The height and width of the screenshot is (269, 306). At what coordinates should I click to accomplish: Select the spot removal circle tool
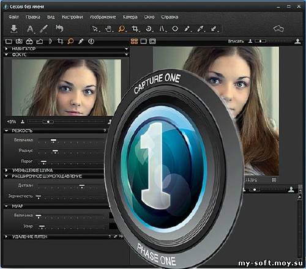tap(175, 29)
